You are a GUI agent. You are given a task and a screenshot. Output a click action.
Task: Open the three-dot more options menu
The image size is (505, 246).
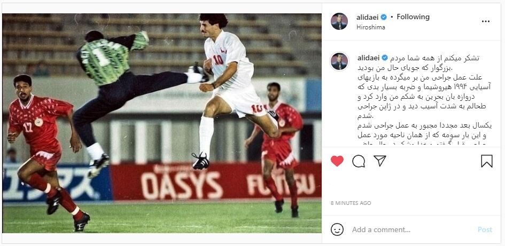coord(486,21)
